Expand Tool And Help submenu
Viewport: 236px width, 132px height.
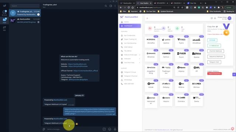(130, 63)
